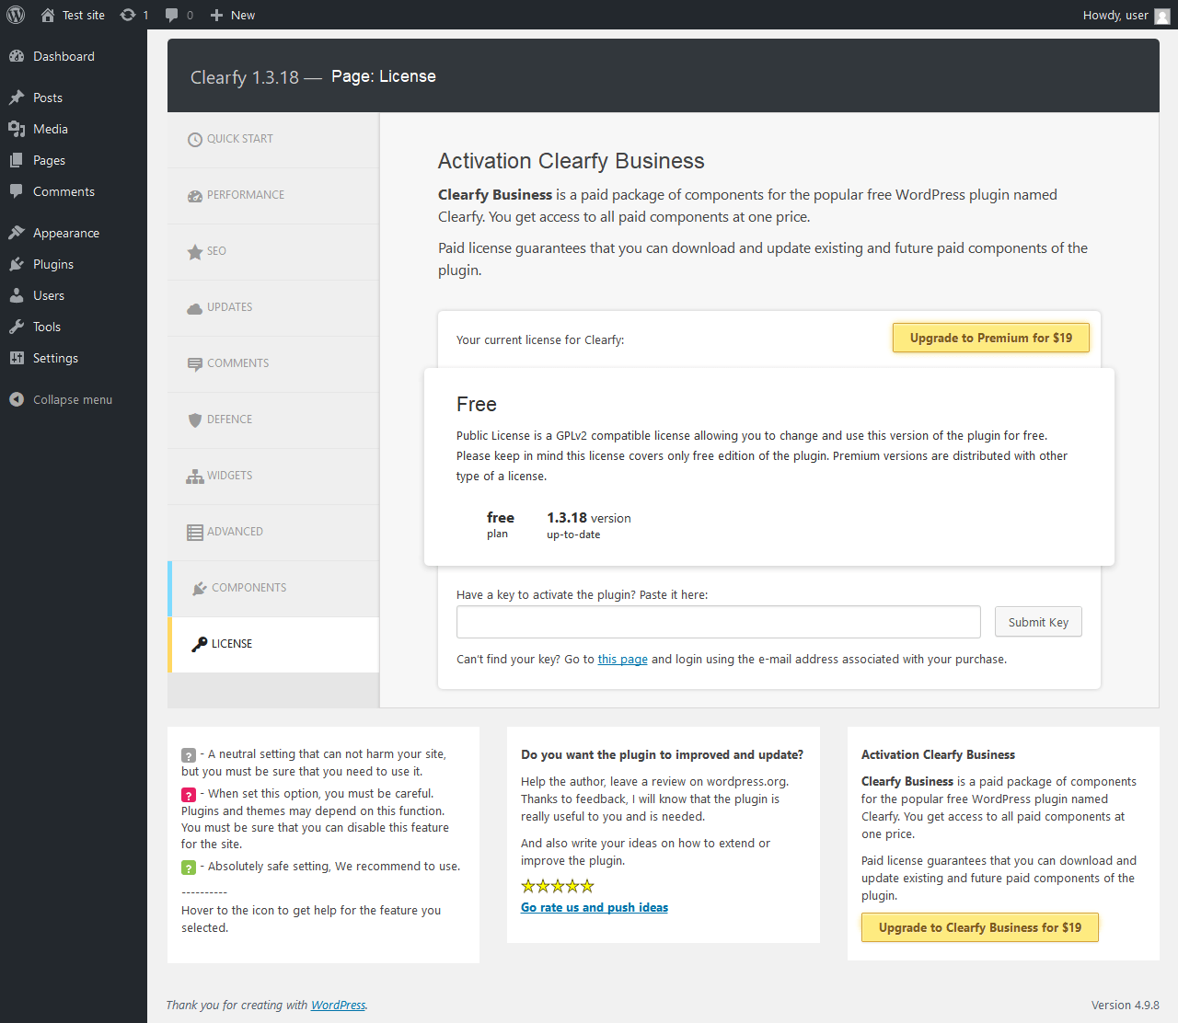Click the Version 4.9.8 footer text
This screenshot has width=1178, height=1023.
1126,1006
